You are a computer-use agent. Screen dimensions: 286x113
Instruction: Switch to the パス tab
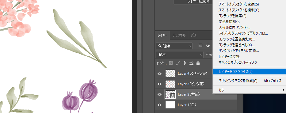(193, 35)
